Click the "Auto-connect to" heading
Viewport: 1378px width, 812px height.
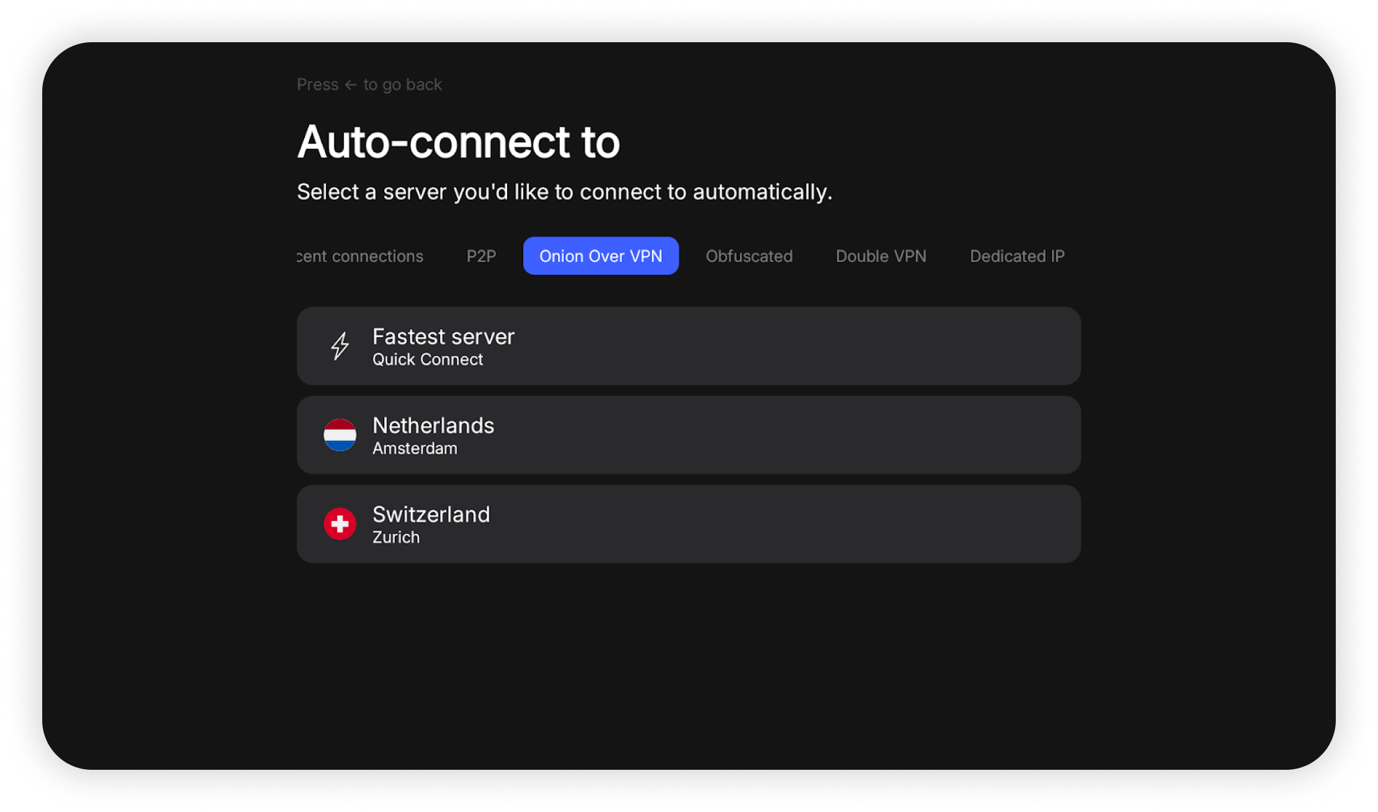(x=458, y=142)
